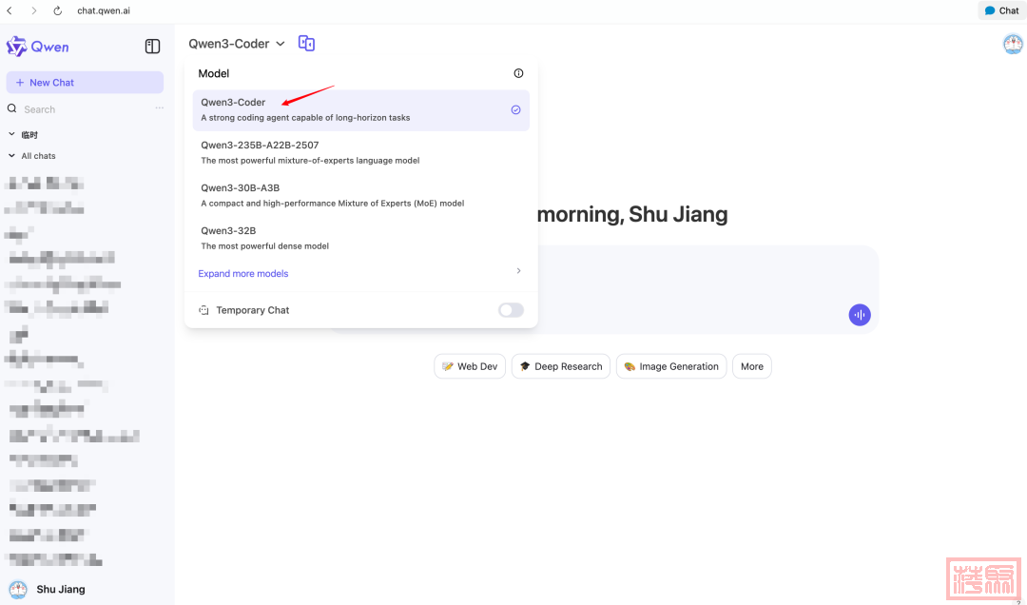Screen dimensions: 1027x605
Task: Click the voice input button
Action: (860, 315)
